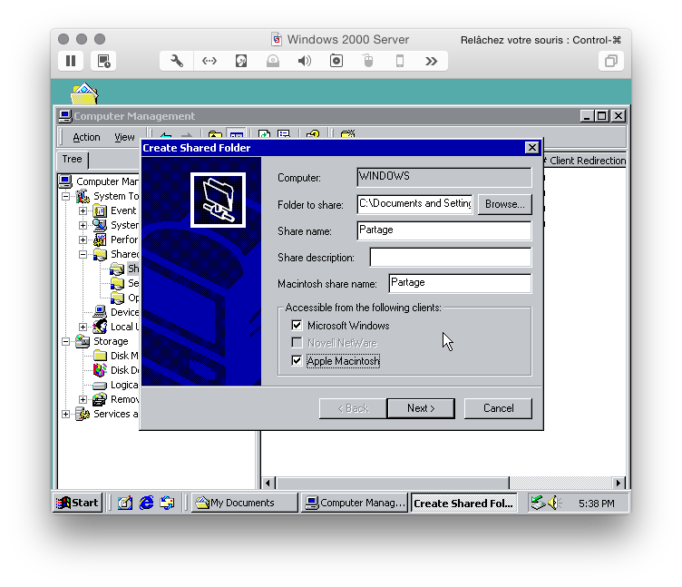This screenshot has height=587, width=682.
Task: Switch to My Documents taskbar button
Action: pyautogui.click(x=245, y=503)
